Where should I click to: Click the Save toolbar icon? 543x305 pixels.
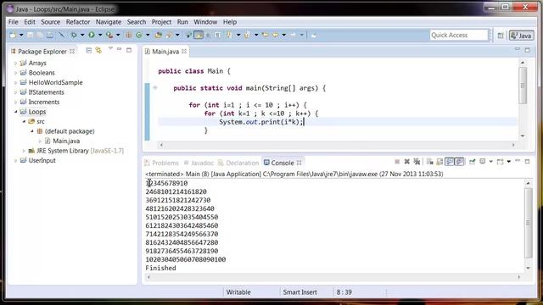click(31, 35)
